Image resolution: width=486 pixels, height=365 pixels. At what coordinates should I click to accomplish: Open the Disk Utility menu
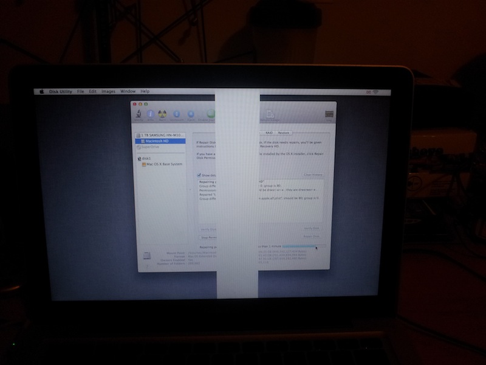pyautogui.click(x=60, y=92)
